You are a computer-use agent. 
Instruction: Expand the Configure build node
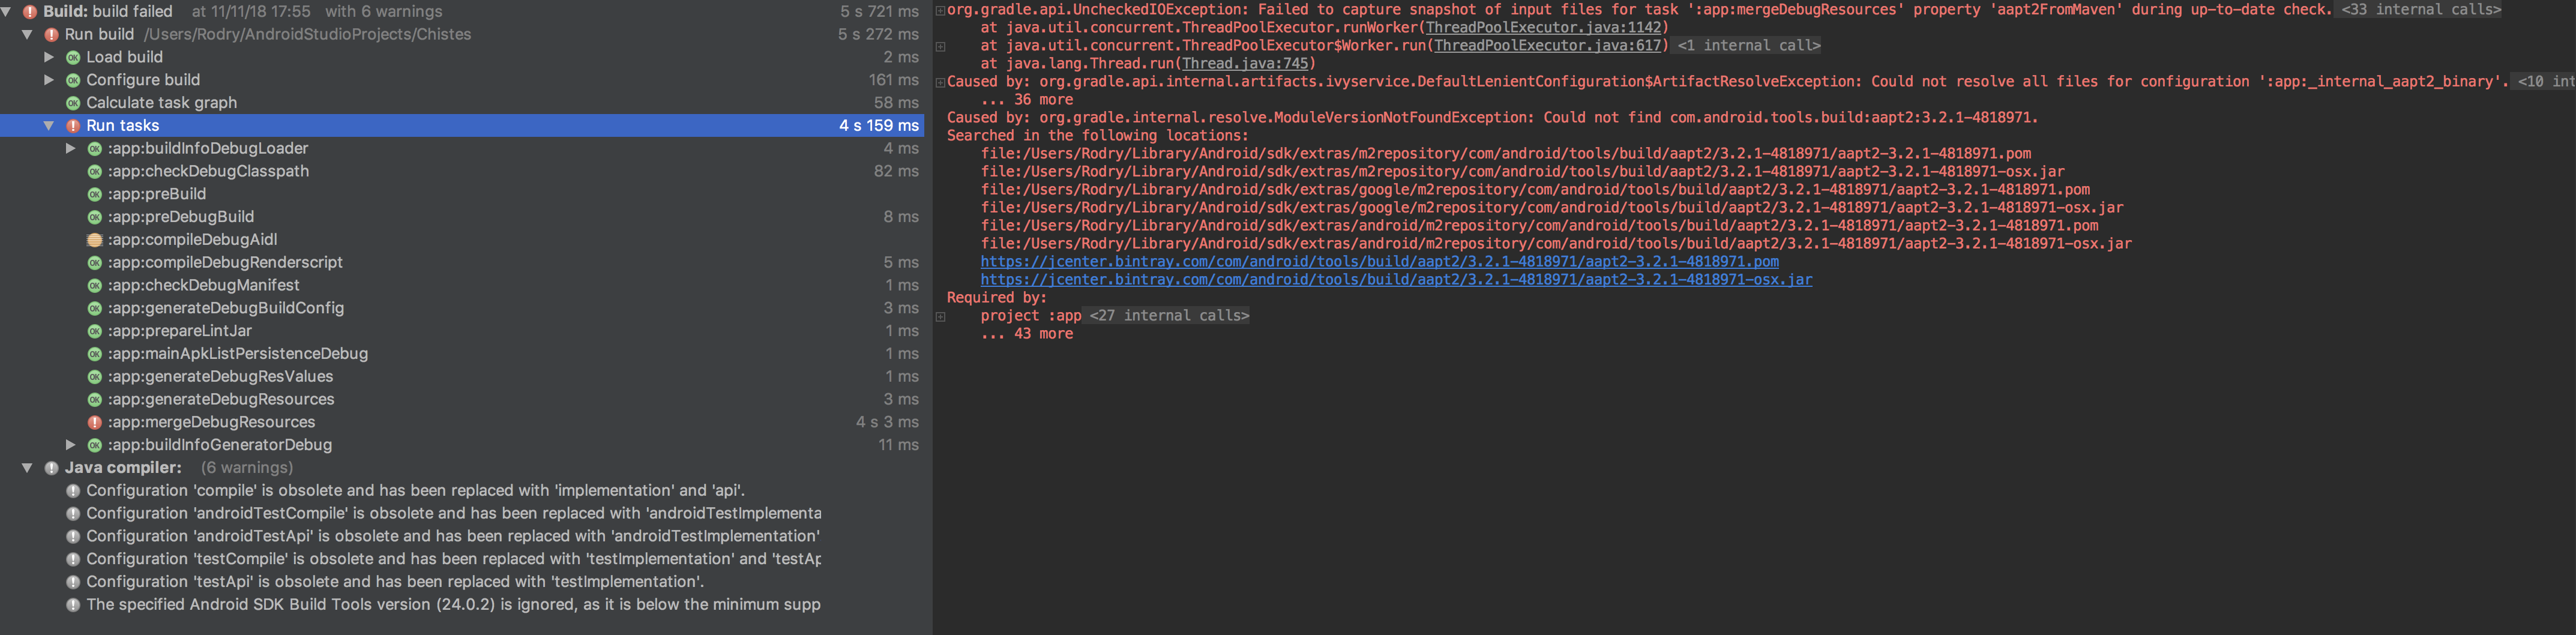pyautogui.click(x=49, y=80)
